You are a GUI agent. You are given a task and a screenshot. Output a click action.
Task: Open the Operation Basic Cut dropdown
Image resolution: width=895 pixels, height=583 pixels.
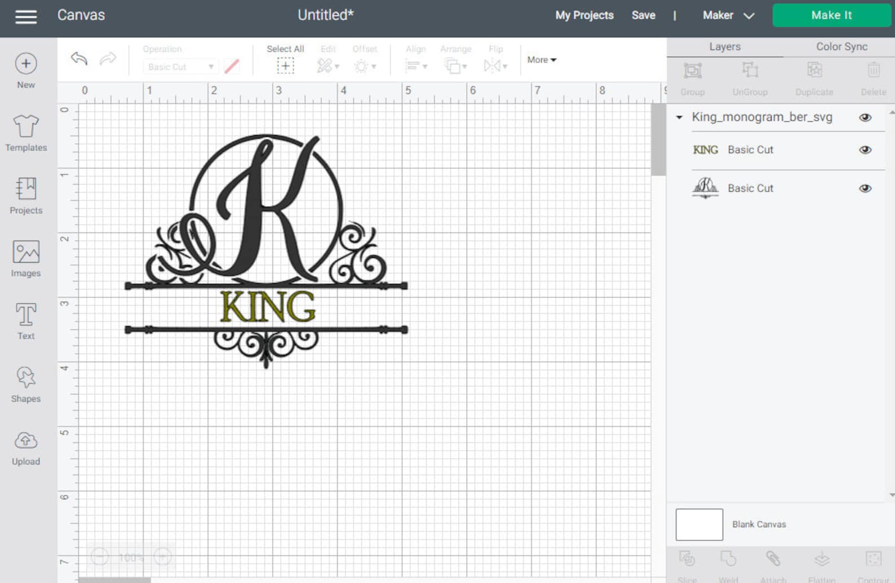(180, 67)
